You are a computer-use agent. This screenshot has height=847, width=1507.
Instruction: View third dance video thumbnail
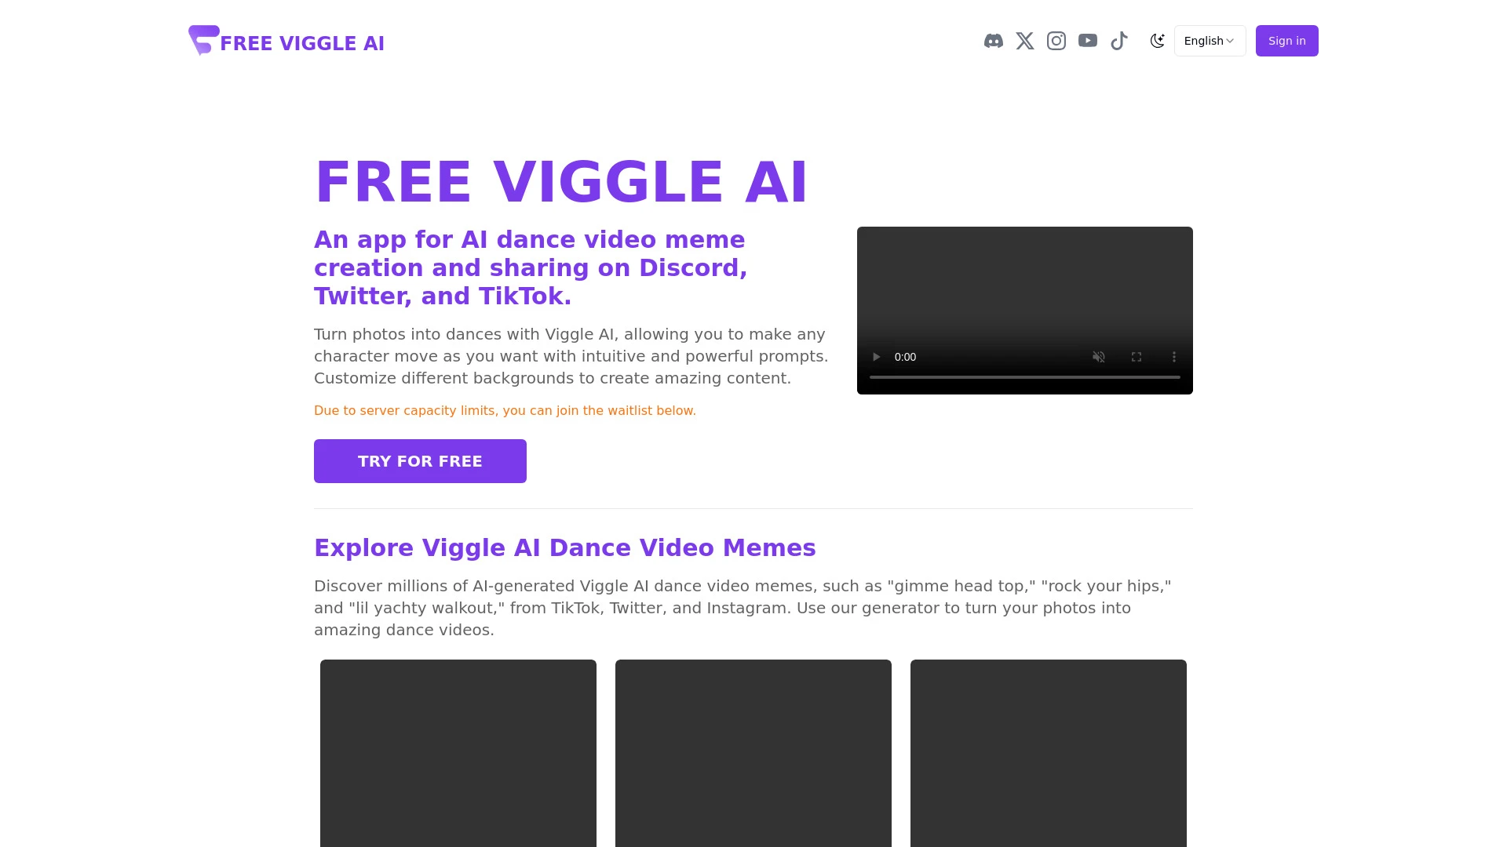tap(1049, 753)
